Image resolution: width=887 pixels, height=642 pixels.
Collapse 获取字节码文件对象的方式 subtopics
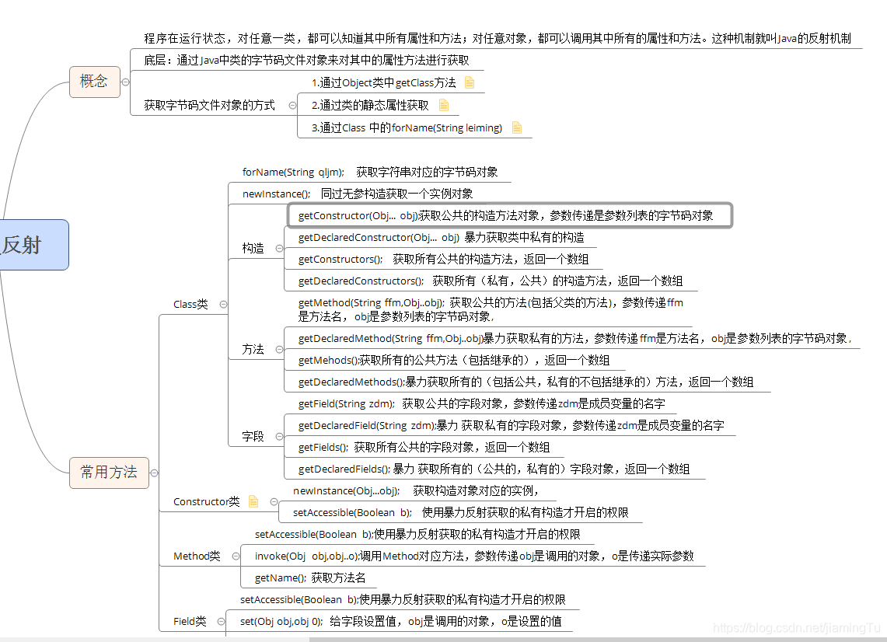(x=292, y=105)
